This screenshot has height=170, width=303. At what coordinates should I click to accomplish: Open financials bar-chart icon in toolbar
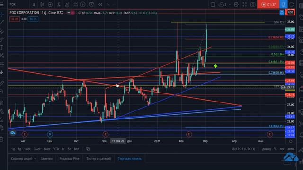67,4
